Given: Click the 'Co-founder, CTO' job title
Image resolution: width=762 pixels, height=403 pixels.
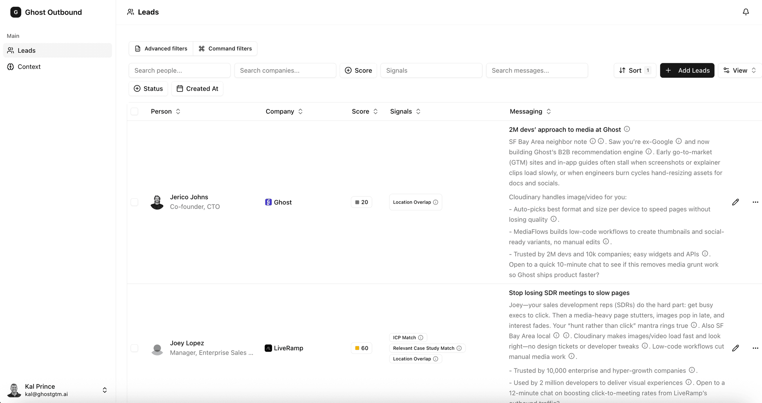Looking at the screenshot, I should (x=195, y=207).
